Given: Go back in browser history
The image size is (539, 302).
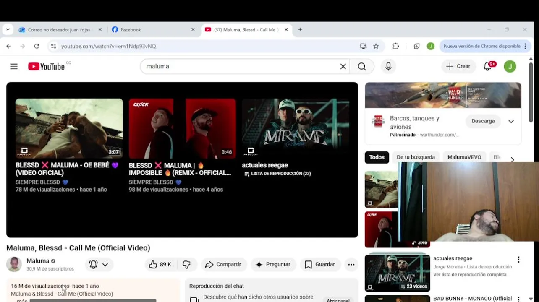Looking at the screenshot, I should pyautogui.click(x=8, y=46).
